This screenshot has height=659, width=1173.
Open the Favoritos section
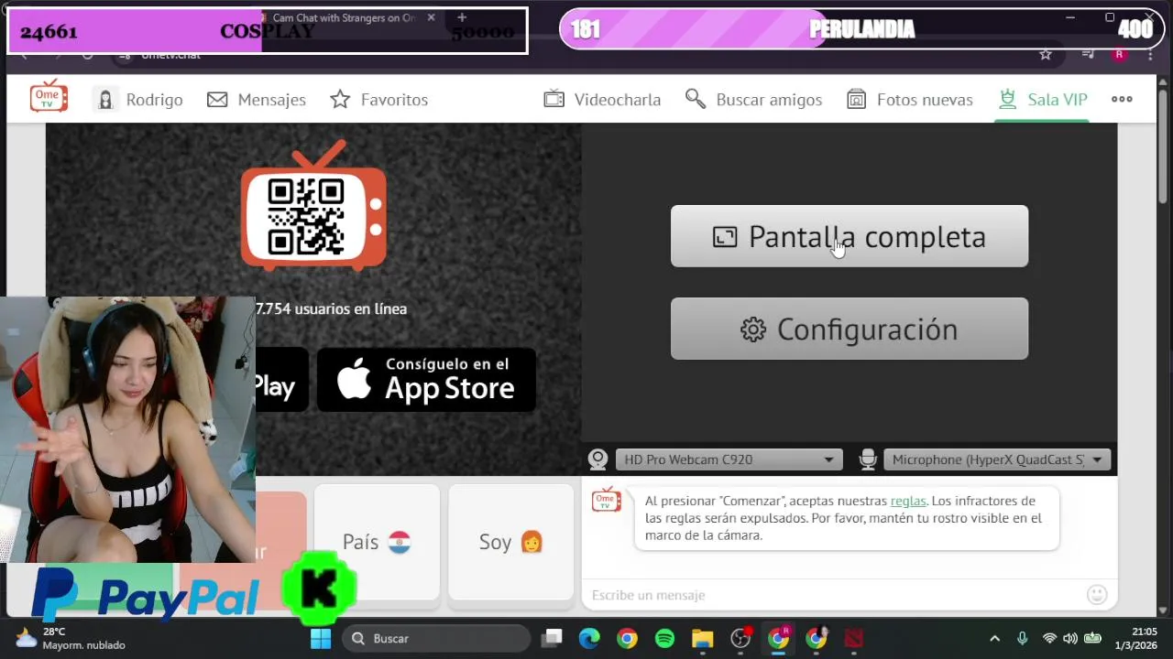point(378,100)
